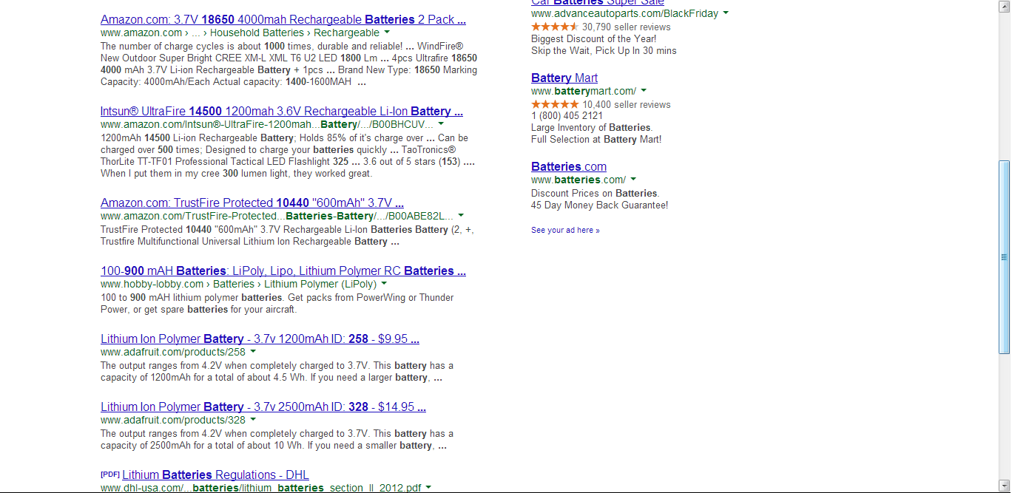Screen dimensions: 1012x493
Task: Click the 'Full Selection at Battery Mart!' text
Action: coord(596,140)
